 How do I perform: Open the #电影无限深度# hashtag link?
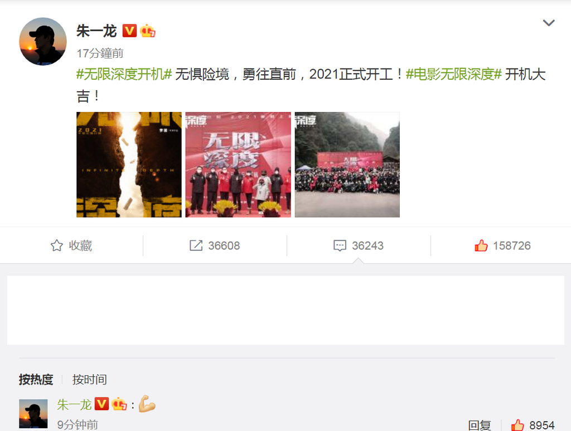click(x=454, y=74)
